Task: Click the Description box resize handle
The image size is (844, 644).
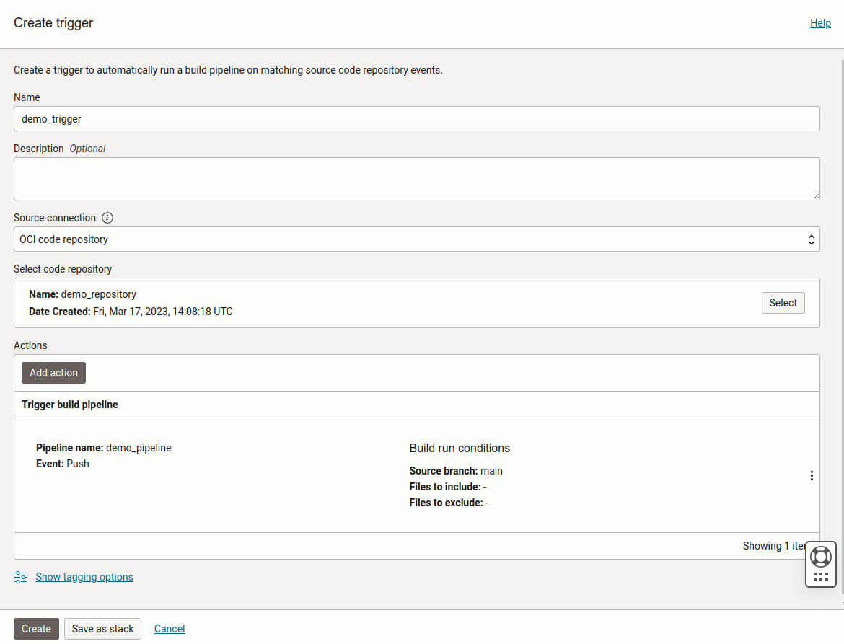Action: tap(816, 196)
